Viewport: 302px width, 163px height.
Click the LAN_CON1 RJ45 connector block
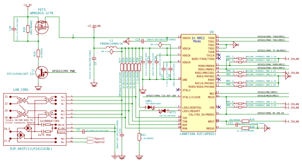[x=35, y=119]
